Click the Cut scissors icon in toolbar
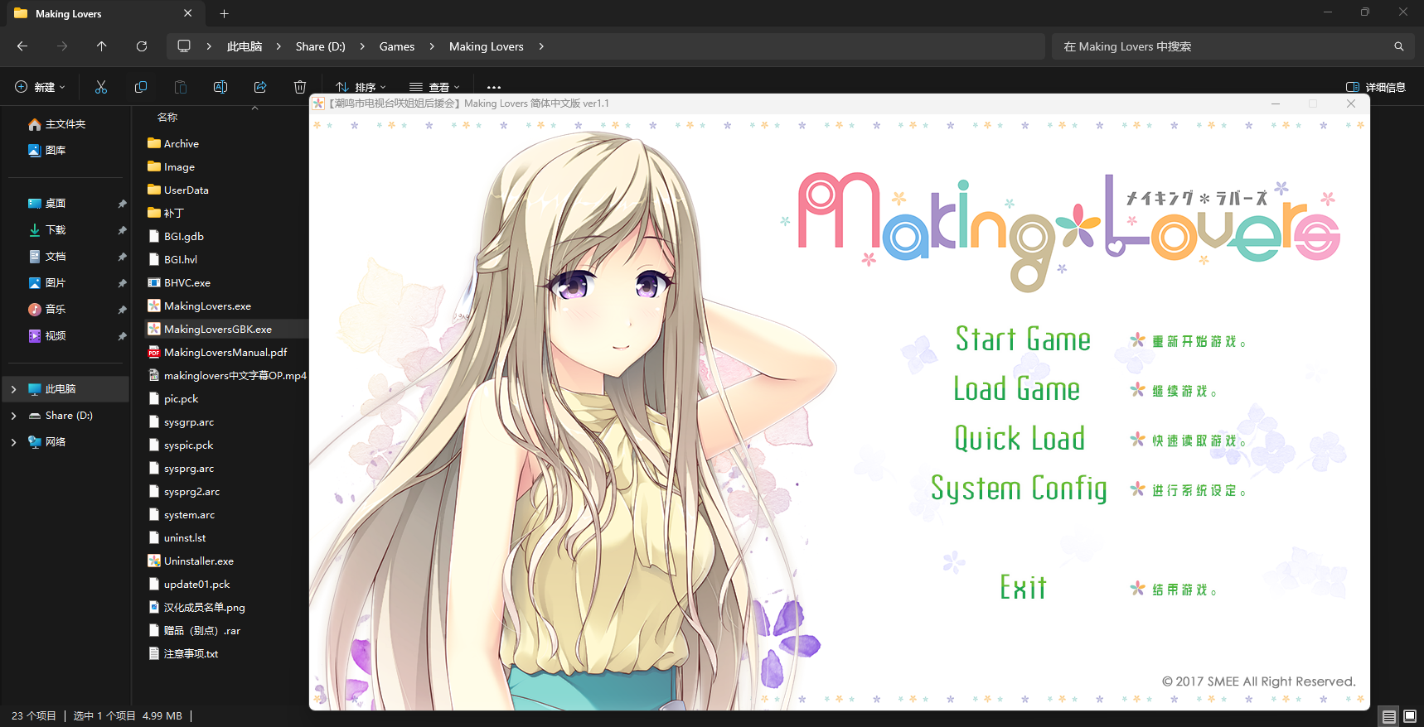The image size is (1424, 727). (x=101, y=87)
